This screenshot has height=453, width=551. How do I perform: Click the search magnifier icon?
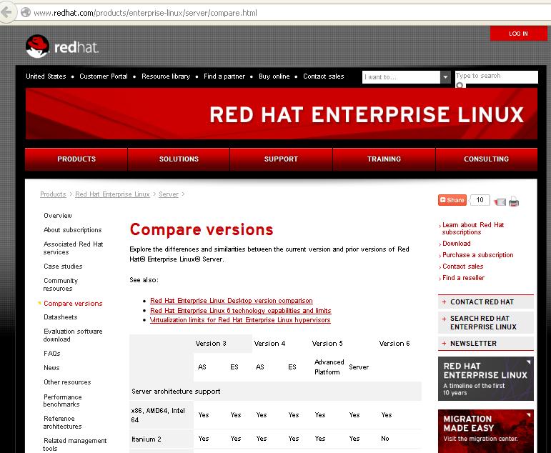[x=460, y=86]
